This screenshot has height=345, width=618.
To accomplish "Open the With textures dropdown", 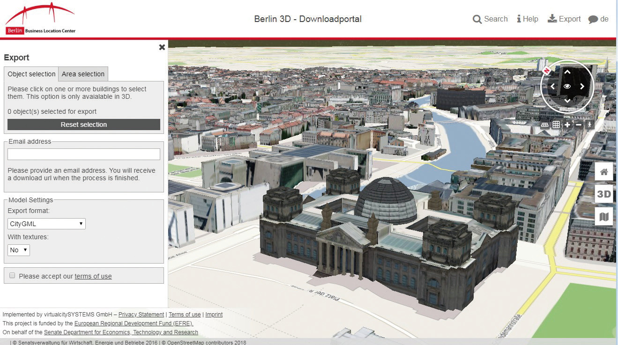I will click(x=19, y=250).
